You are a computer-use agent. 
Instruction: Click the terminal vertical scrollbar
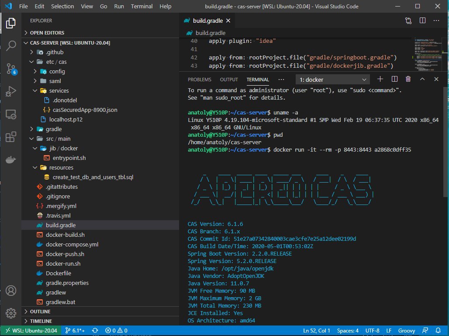[445, 142]
